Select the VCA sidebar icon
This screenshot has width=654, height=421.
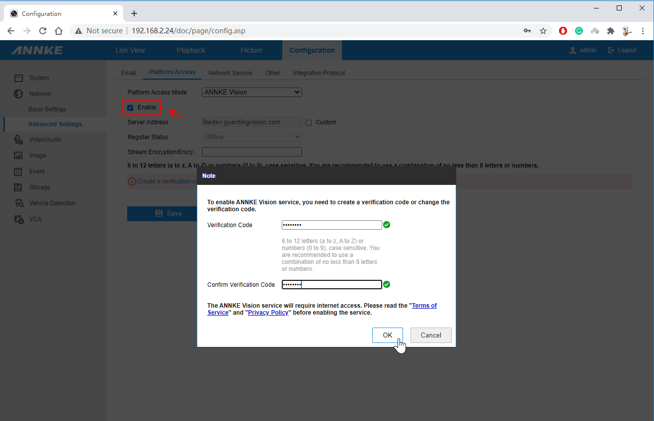click(x=18, y=219)
